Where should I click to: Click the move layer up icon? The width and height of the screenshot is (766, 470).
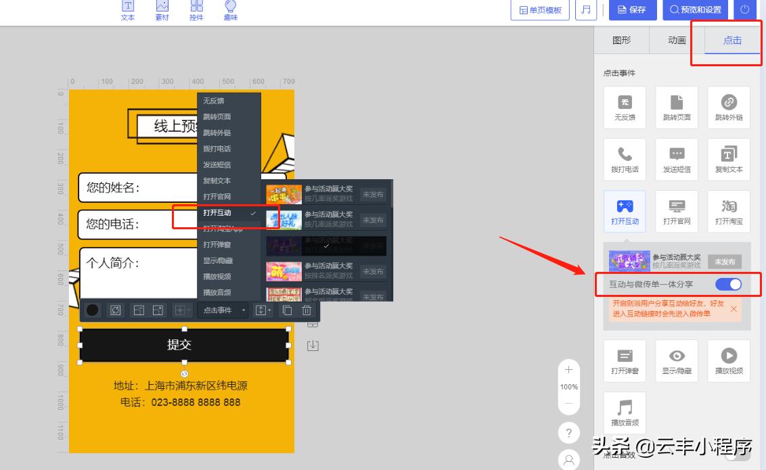point(158,310)
